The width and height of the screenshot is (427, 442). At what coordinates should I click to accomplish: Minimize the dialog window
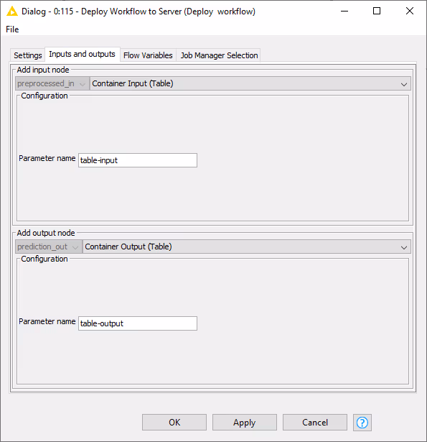coord(344,11)
